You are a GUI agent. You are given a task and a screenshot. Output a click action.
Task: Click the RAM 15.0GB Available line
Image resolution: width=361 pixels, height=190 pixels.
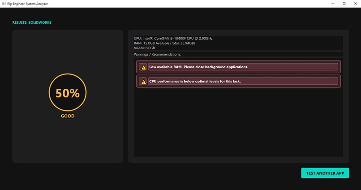[164, 43]
